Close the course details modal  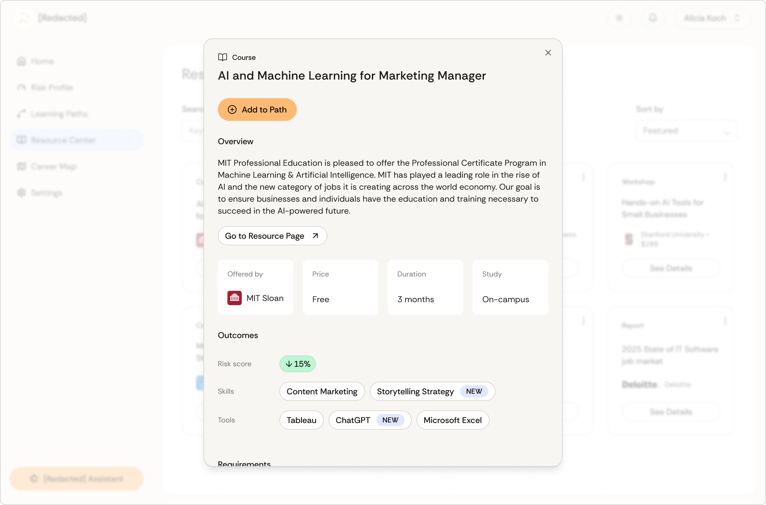click(548, 53)
